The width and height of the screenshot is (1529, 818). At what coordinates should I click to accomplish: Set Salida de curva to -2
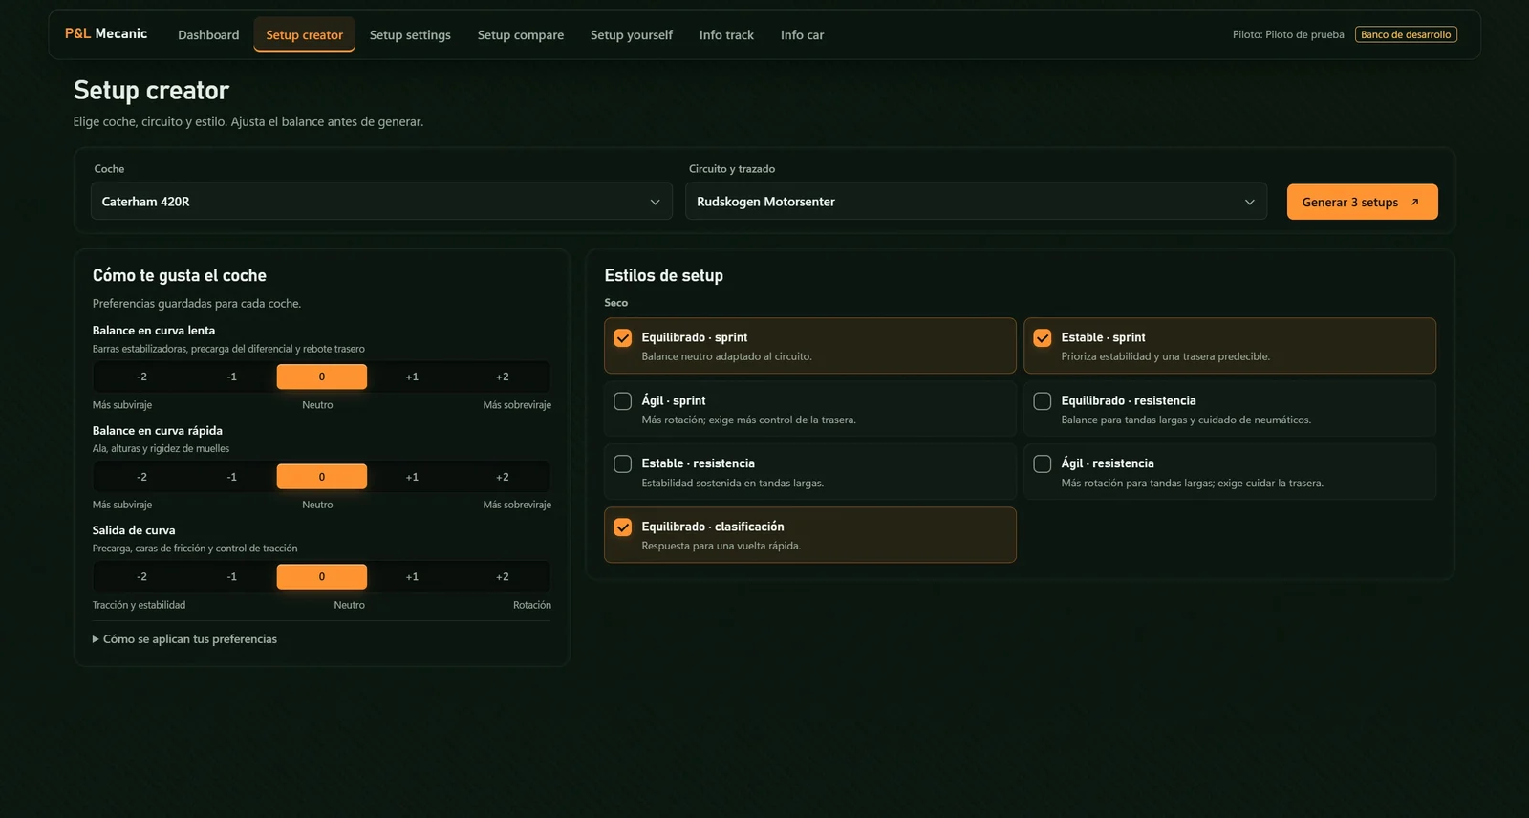141,576
